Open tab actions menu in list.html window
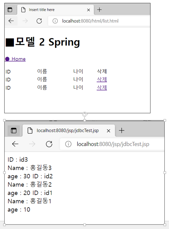 tap(10, 10)
